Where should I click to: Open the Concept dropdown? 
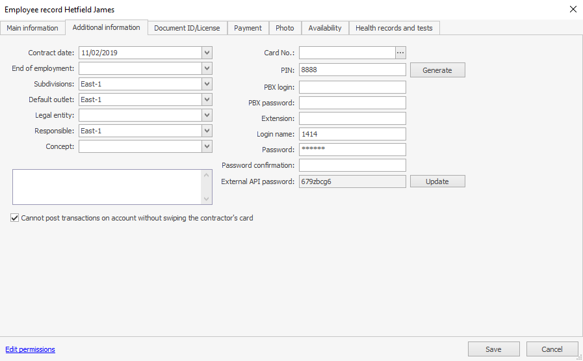pyautogui.click(x=207, y=146)
